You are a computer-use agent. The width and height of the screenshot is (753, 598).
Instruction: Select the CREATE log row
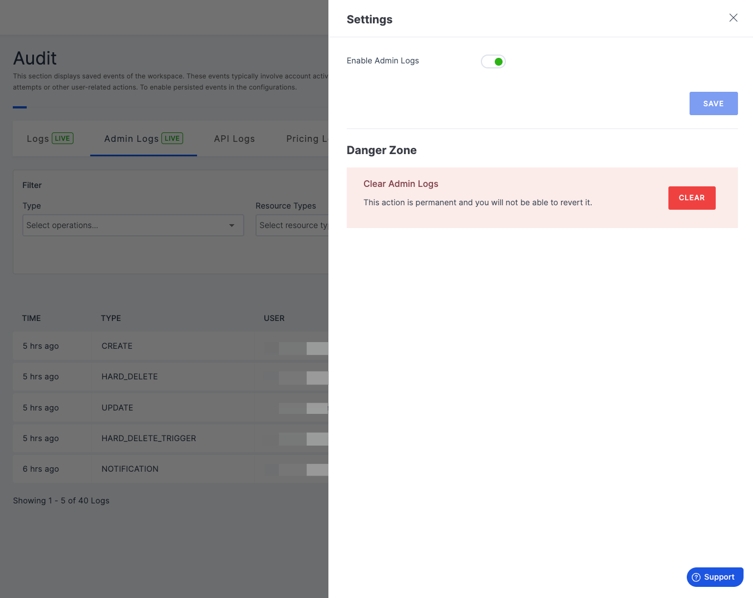click(117, 346)
